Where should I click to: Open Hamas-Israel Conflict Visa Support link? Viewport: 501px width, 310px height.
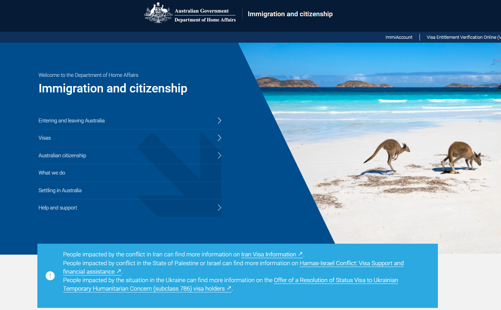[351, 263]
